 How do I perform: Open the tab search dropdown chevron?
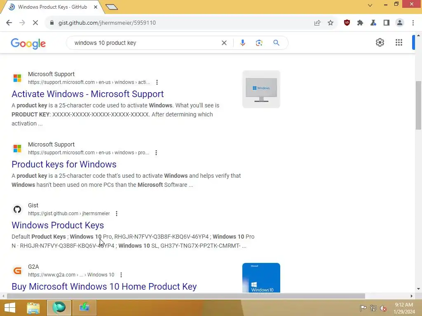coord(370,5)
